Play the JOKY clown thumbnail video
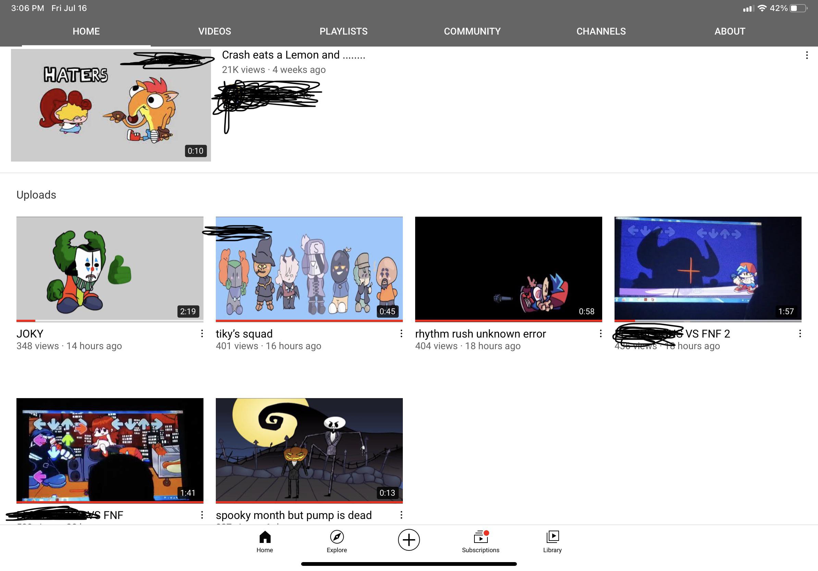 [x=110, y=268]
